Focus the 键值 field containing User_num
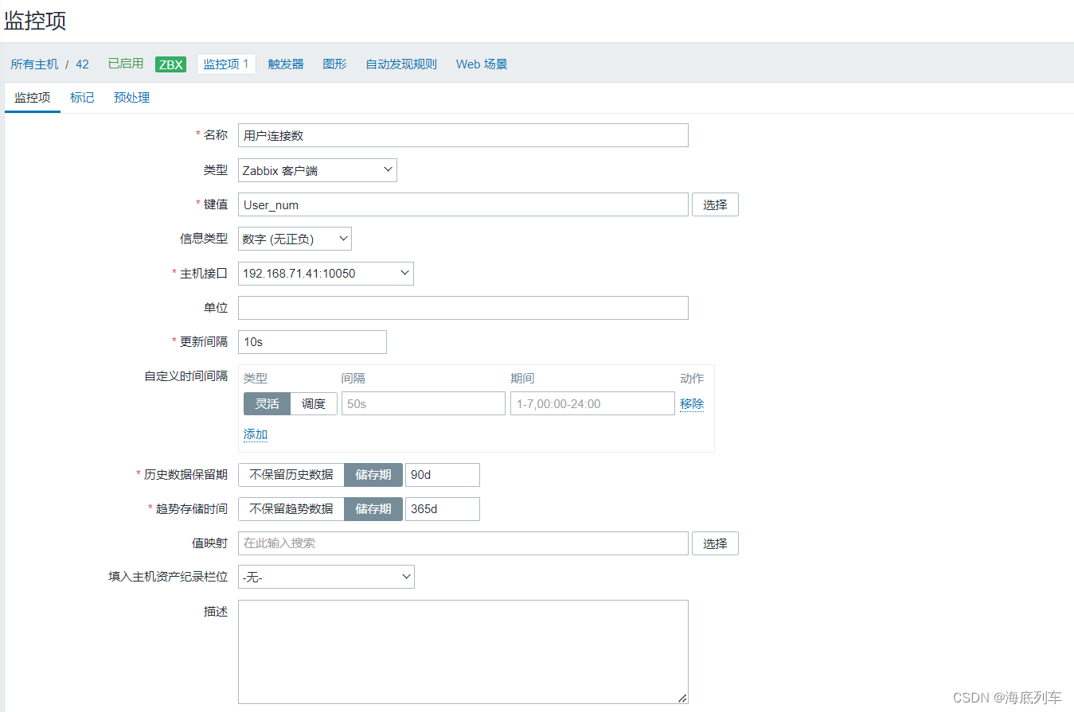The height and width of the screenshot is (712, 1074). pyautogui.click(x=463, y=204)
